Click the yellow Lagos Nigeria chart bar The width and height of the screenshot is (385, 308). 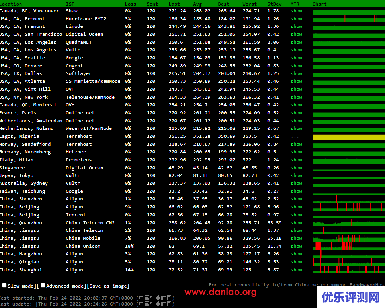point(349,137)
